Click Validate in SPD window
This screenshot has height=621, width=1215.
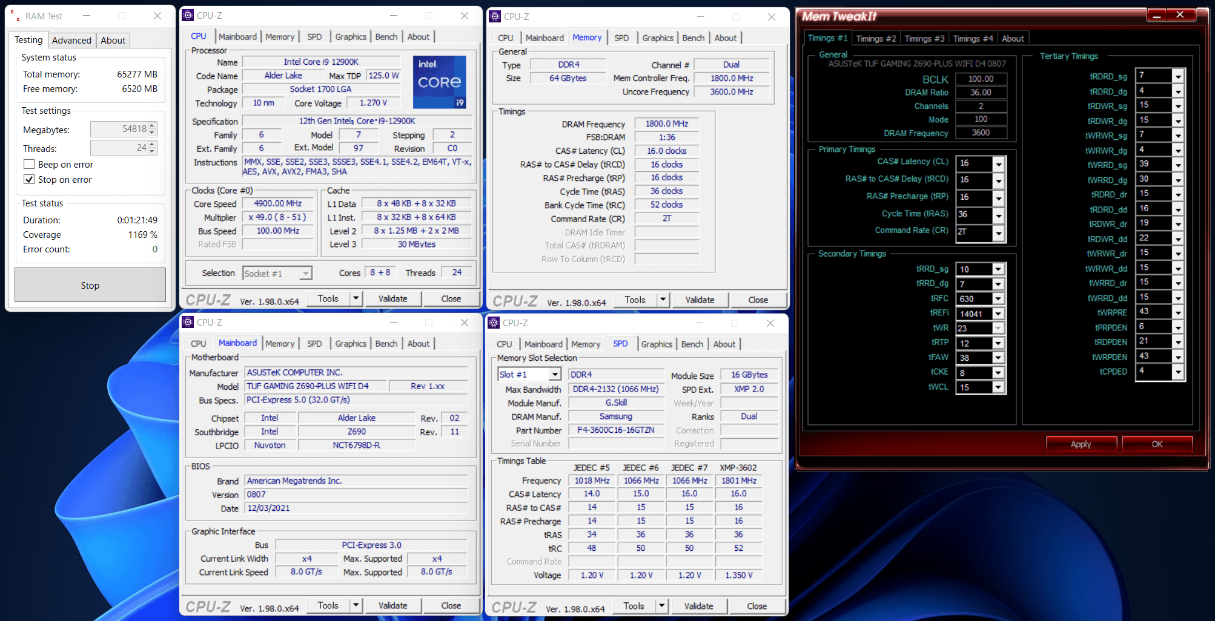(x=698, y=606)
